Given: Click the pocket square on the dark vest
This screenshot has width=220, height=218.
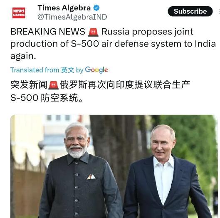Looking at the screenshot, I should coord(91,177).
